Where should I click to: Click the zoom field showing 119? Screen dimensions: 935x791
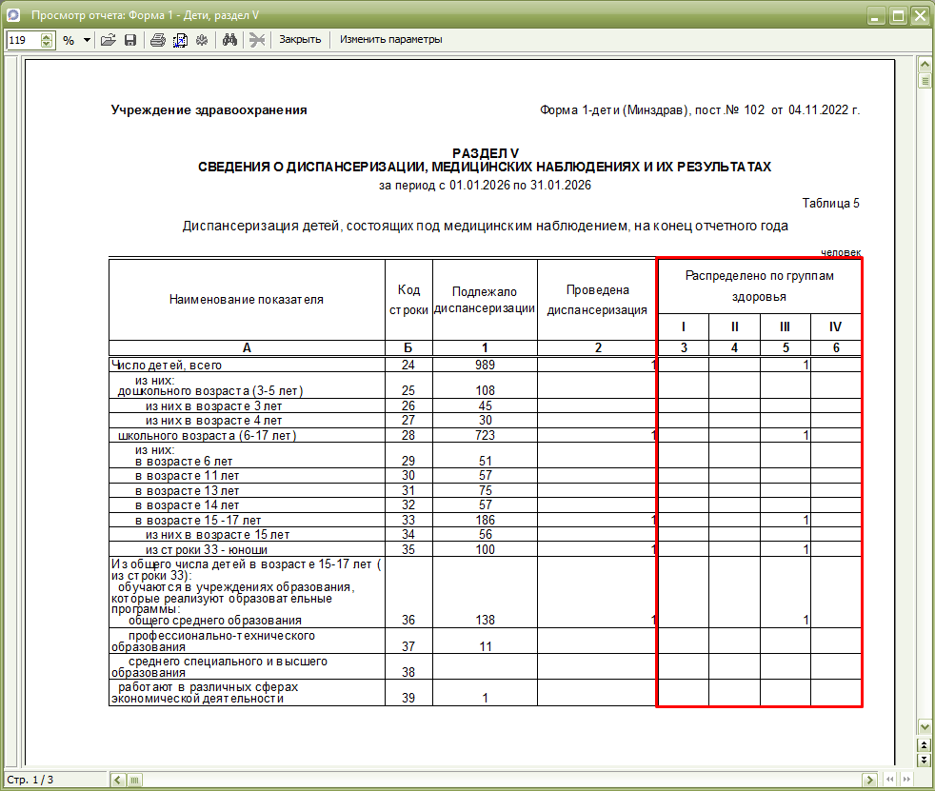point(23,40)
